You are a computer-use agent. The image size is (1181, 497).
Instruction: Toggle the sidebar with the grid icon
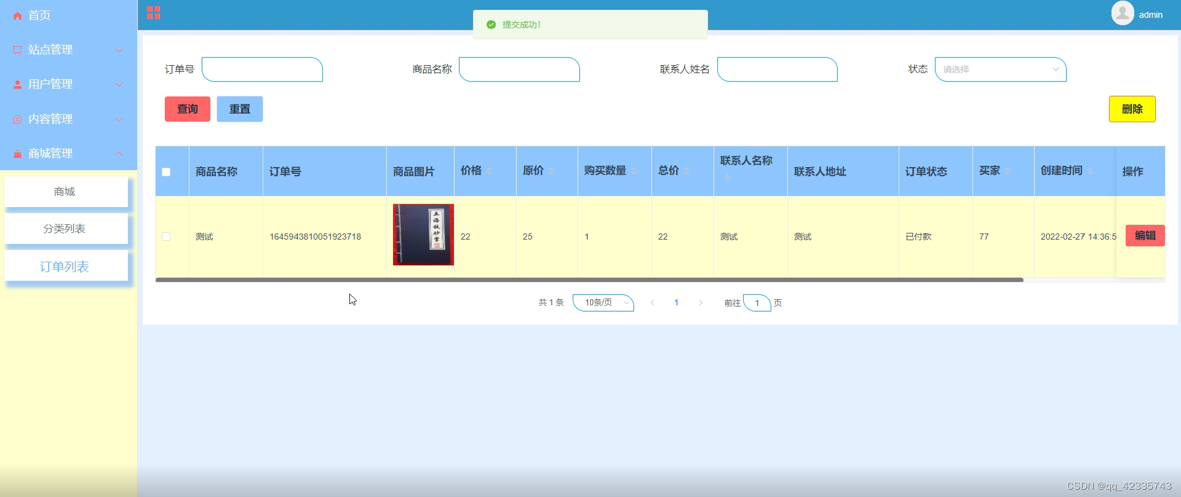tap(154, 12)
